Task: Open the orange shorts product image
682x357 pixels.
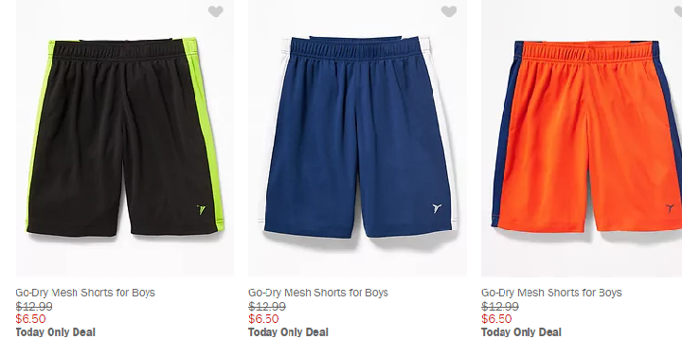Action: (582, 138)
